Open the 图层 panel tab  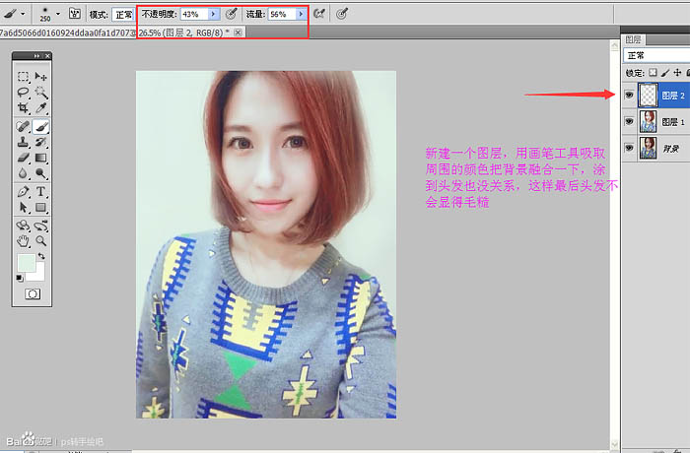tap(633, 39)
